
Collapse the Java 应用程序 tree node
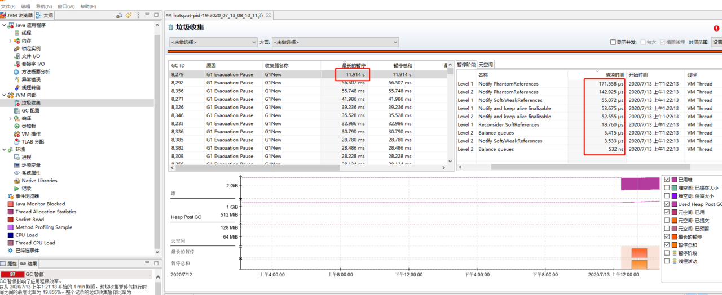pyautogui.click(x=3, y=25)
